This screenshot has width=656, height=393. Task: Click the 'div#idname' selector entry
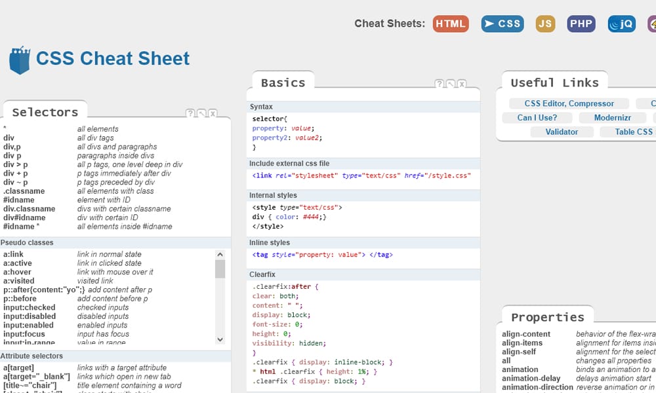(24, 217)
